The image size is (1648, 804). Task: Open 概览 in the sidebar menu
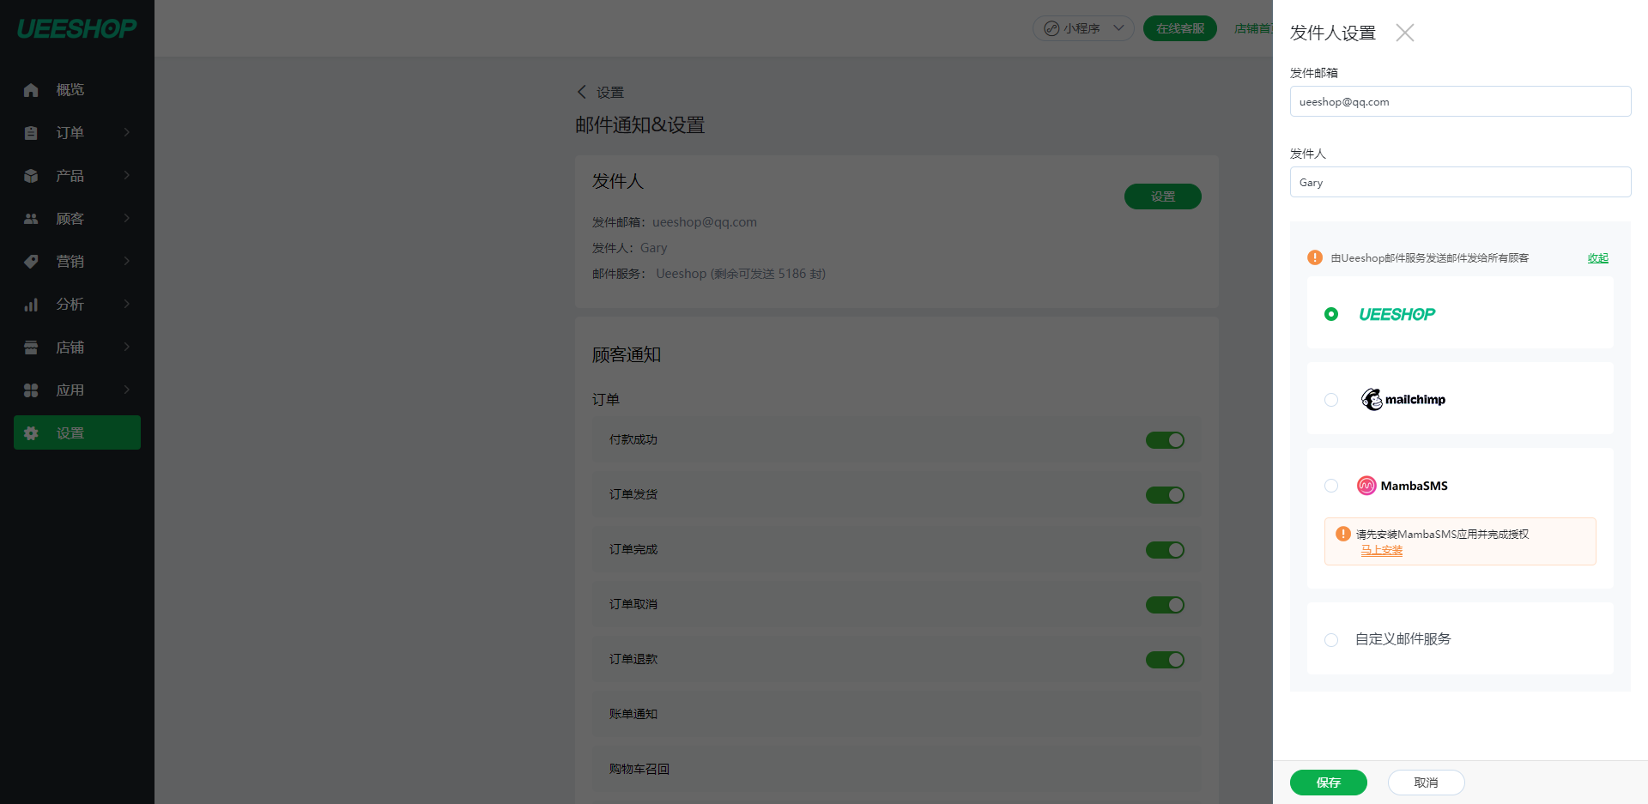pos(70,90)
